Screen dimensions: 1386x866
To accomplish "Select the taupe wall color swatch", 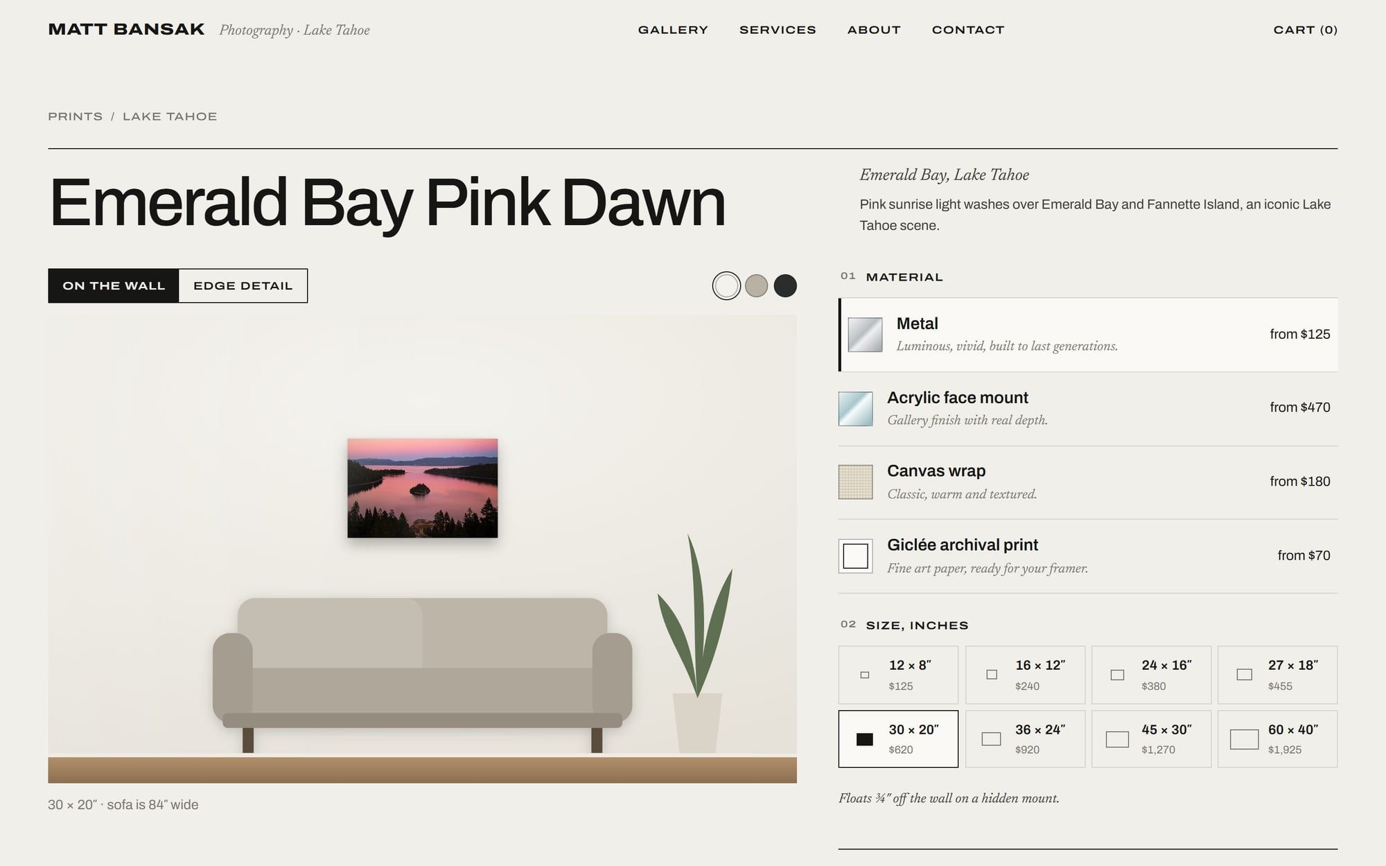I will pyautogui.click(x=756, y=285).
